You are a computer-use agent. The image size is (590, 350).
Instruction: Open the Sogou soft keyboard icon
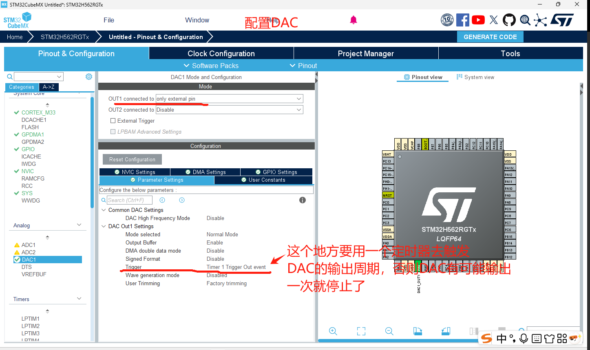point(537,338)
